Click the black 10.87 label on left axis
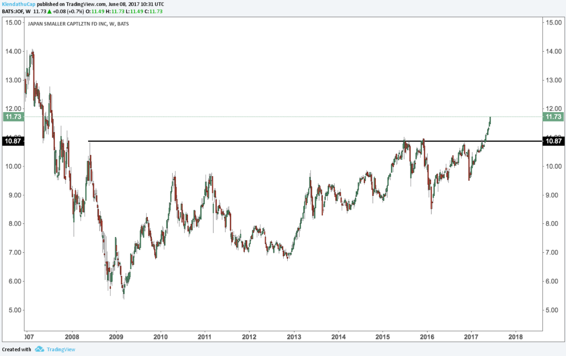This screenshot has height=356, width=566. pos(12,141)
